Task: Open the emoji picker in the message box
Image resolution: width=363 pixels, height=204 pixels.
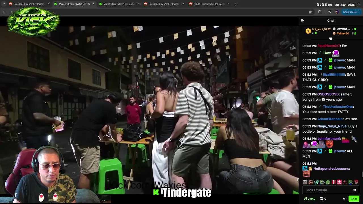Action: tap(354, 190)
